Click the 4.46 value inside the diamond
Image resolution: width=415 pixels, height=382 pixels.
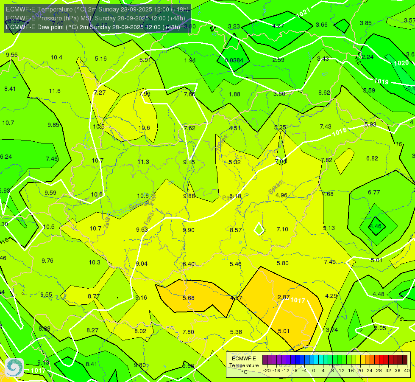(375, 226)
